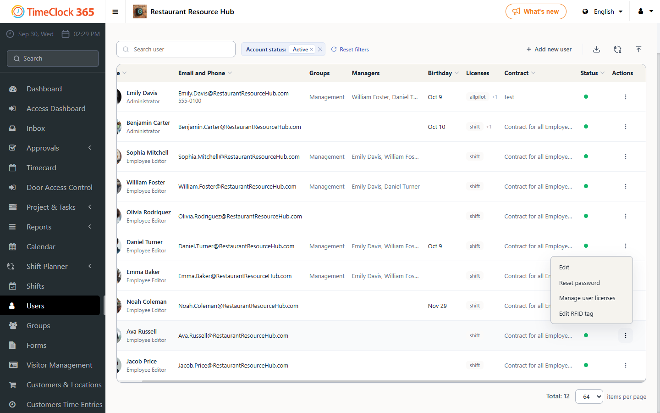
Task: Click the download export icon
Action: click(x=596, y=49)
